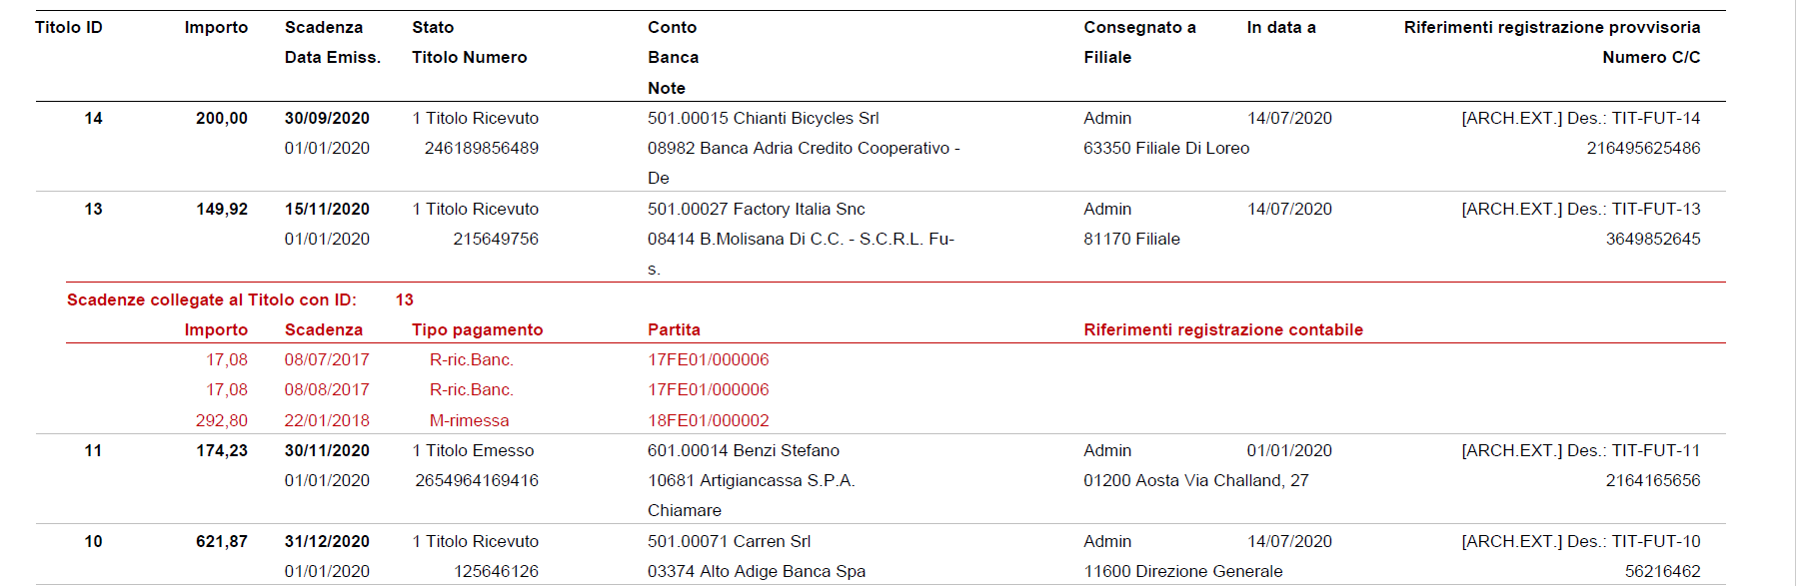
Task: Click partita 18FE01/000002
Action: [708, 421]
